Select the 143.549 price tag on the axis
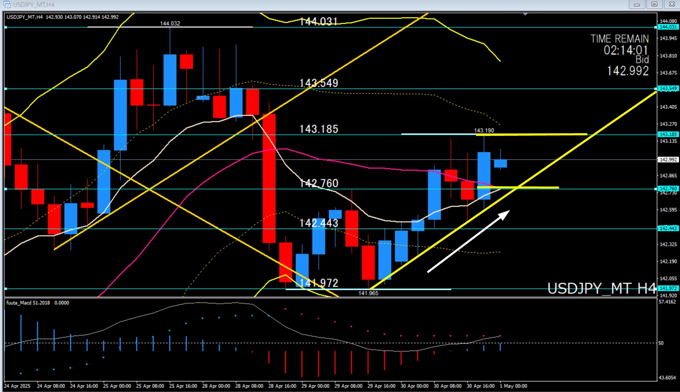 [x=668, y=89]
